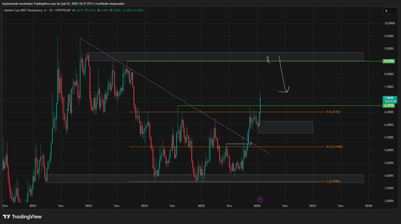Image resolution: width=401 pixels, height=224 pixels.
Task: Click the 7,500% price axis label
Action: coord(389,87)
